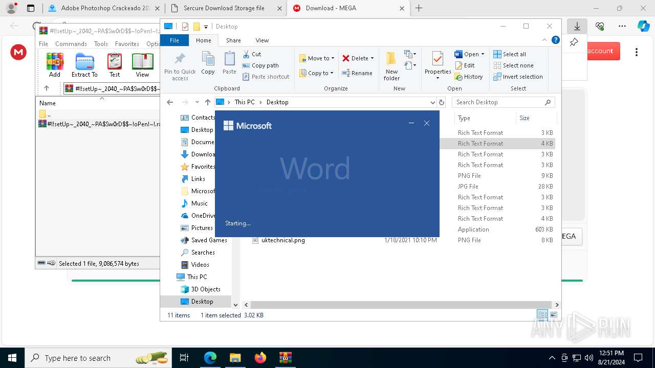Open WinRAR Commands menu
The image size is (655, 368).
coord(71,44)
